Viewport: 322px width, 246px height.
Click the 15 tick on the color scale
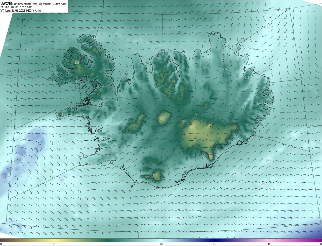point(215,244)
